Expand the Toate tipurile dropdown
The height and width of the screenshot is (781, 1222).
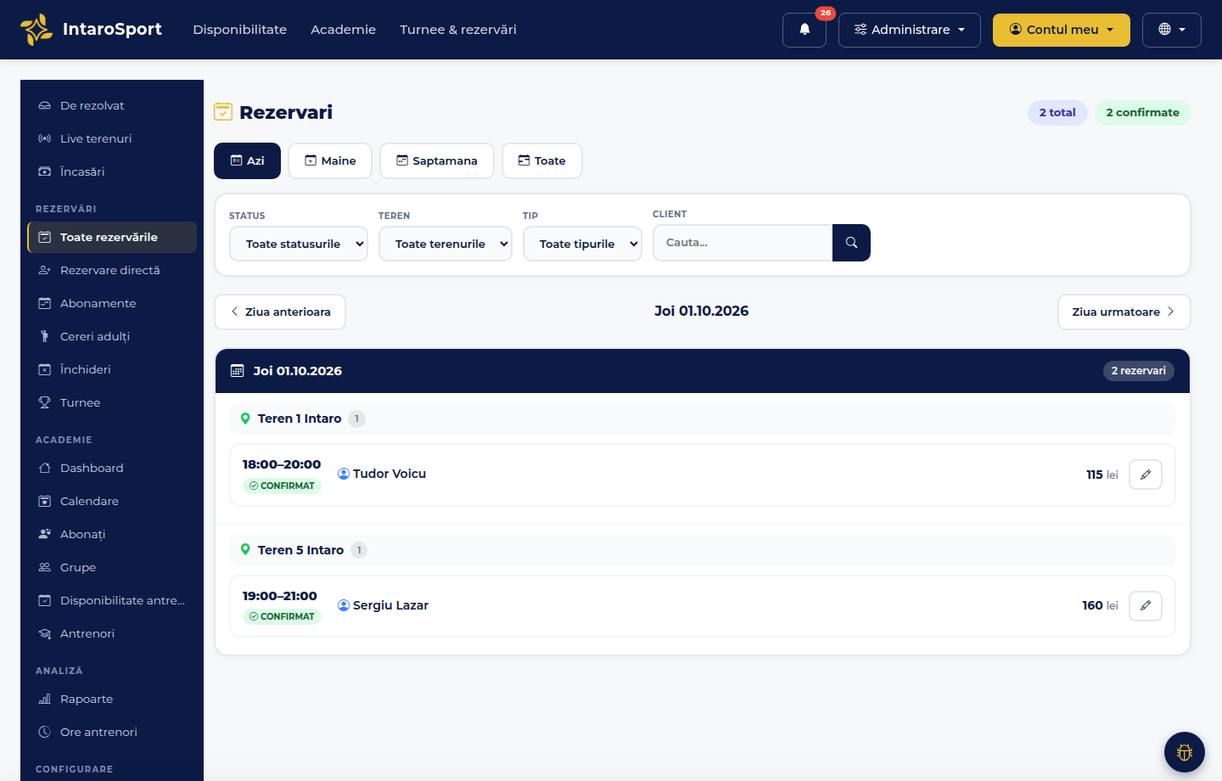(582, 244)
